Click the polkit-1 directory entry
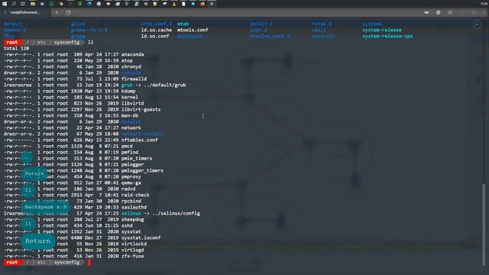This screenshot has width=489, height=275. 261,24
